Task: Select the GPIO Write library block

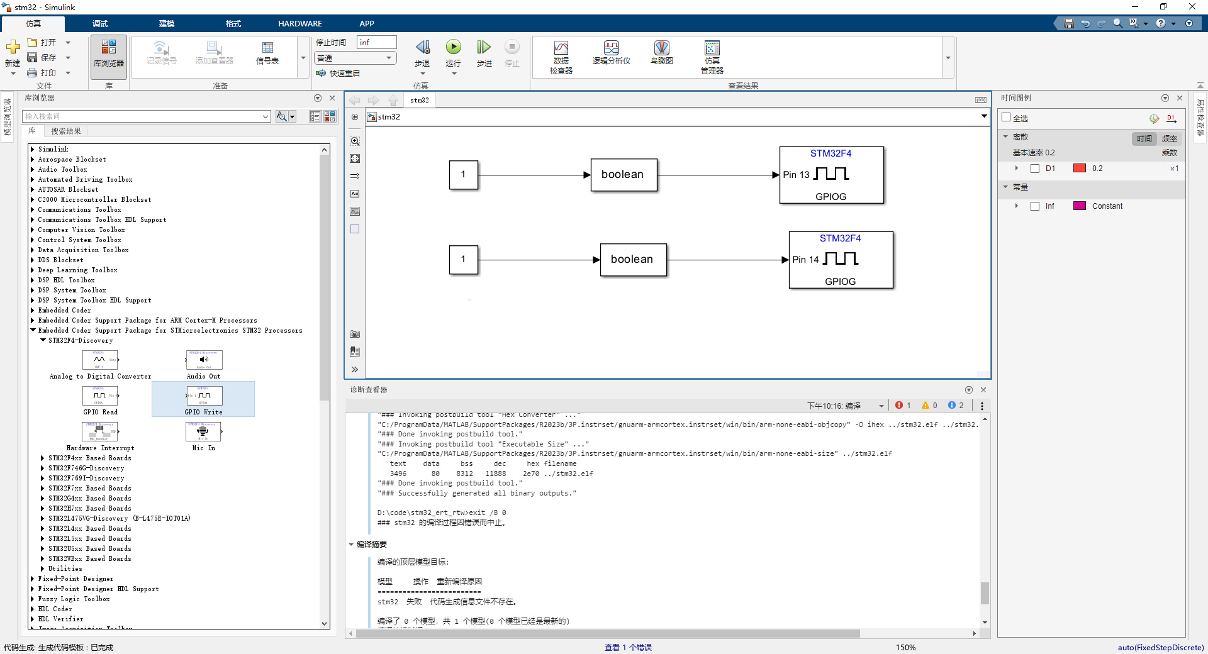Action: 203,399
